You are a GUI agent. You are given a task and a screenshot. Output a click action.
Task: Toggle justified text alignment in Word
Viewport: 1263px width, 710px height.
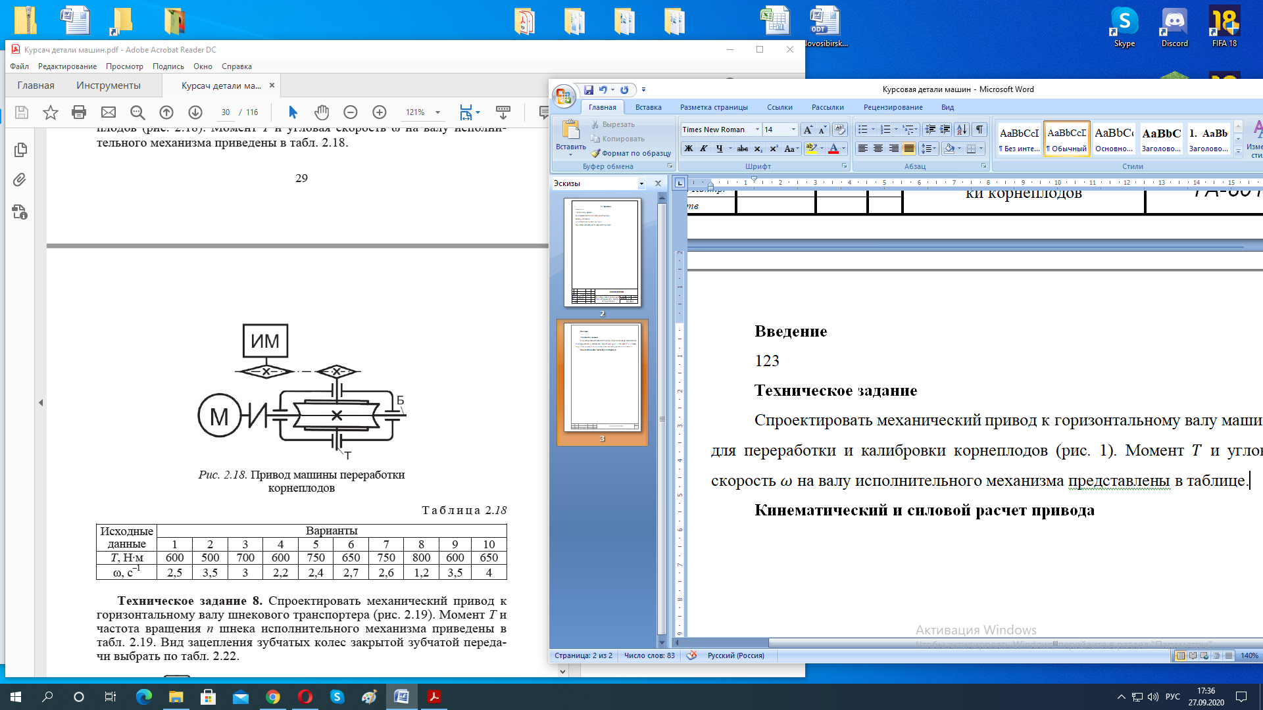click(x=909, y=149)
